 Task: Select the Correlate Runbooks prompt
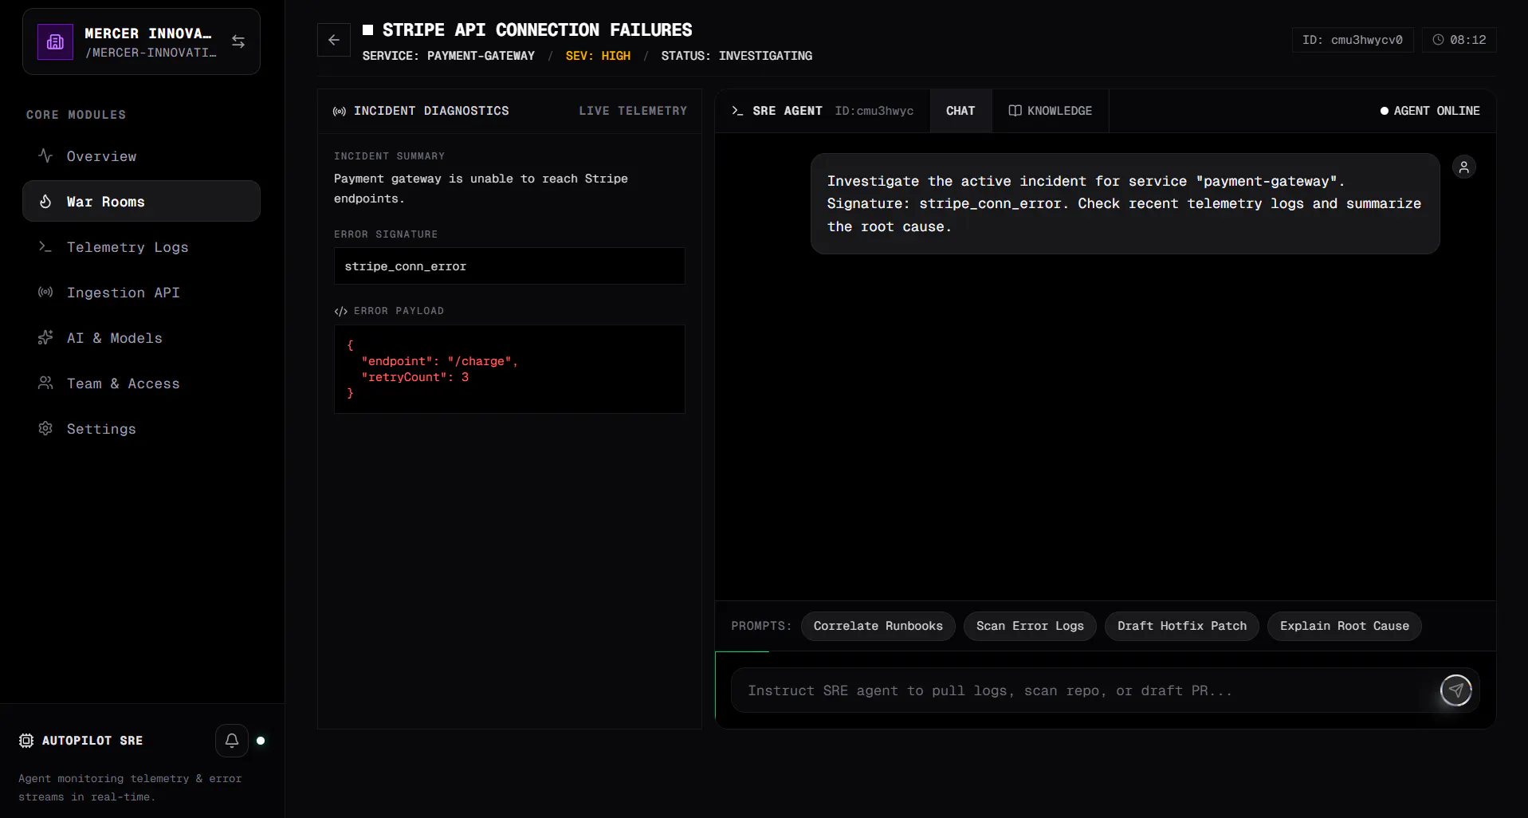878,626
